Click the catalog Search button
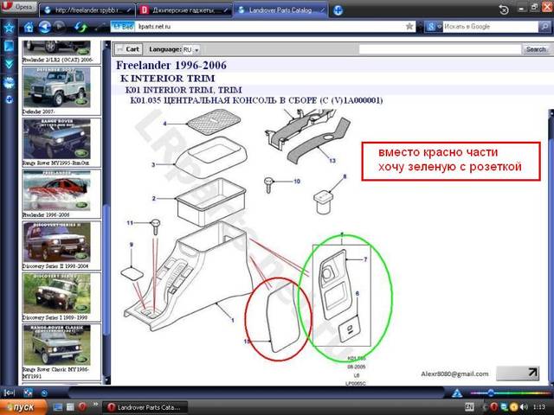The width and height of the screenshot is (554, 415). tap(536, 49)
